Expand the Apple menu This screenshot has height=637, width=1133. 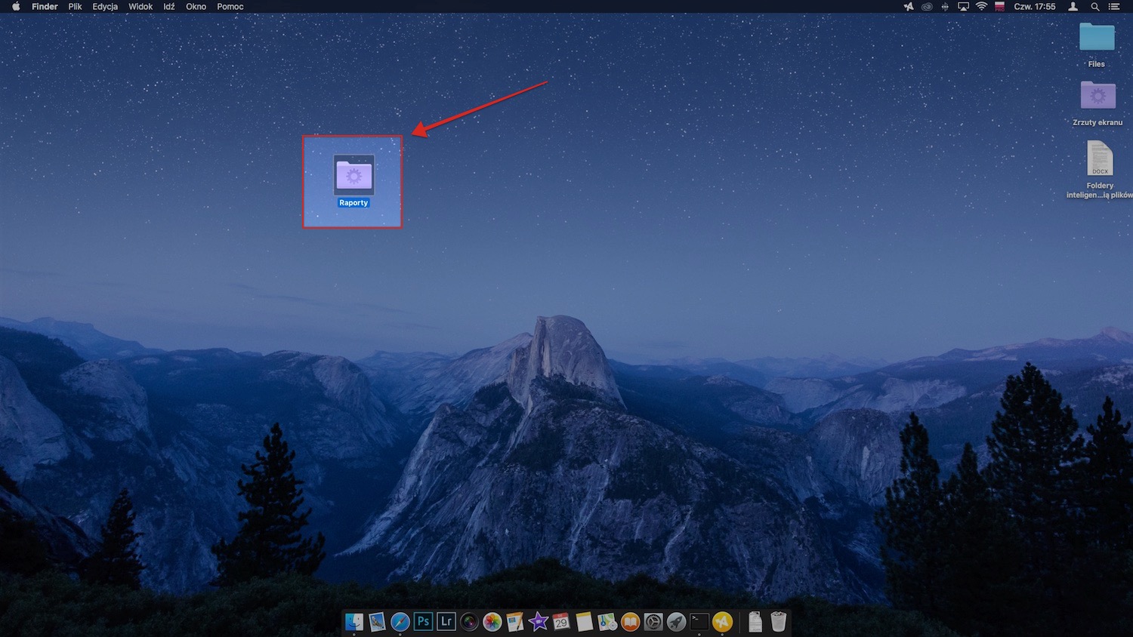pos(16,7)
